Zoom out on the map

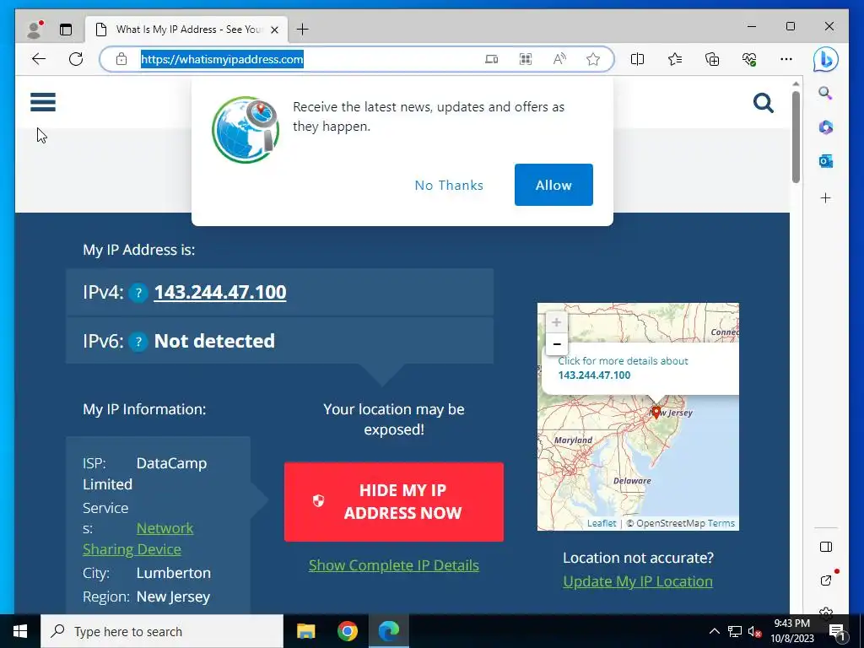coord(557,344)
